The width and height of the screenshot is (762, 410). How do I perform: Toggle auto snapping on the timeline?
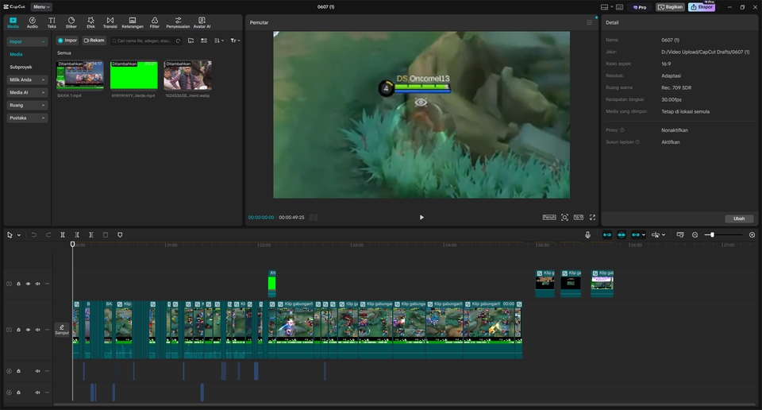tap(621, 235)
